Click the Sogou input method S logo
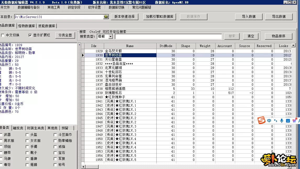Screen dimensions: 300x169 point(261,120)
